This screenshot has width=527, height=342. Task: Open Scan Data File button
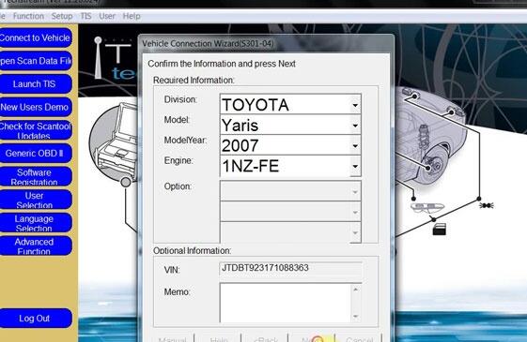[x=35, y=61]
